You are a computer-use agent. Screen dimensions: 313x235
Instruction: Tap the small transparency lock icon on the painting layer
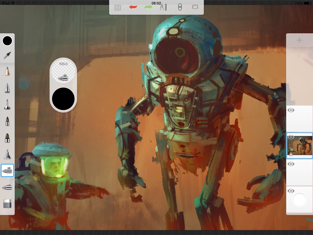click(x=291, y=154)
